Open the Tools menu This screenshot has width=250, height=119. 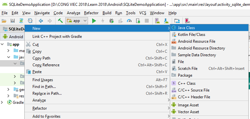(131, 13)
